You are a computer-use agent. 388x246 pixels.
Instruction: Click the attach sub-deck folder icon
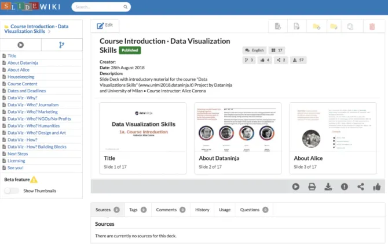pos(334,26)
